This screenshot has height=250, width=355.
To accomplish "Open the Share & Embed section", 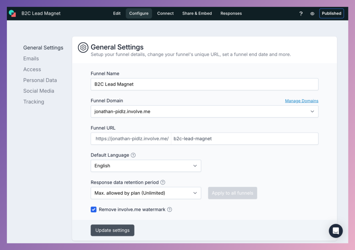I will point(197,13).
